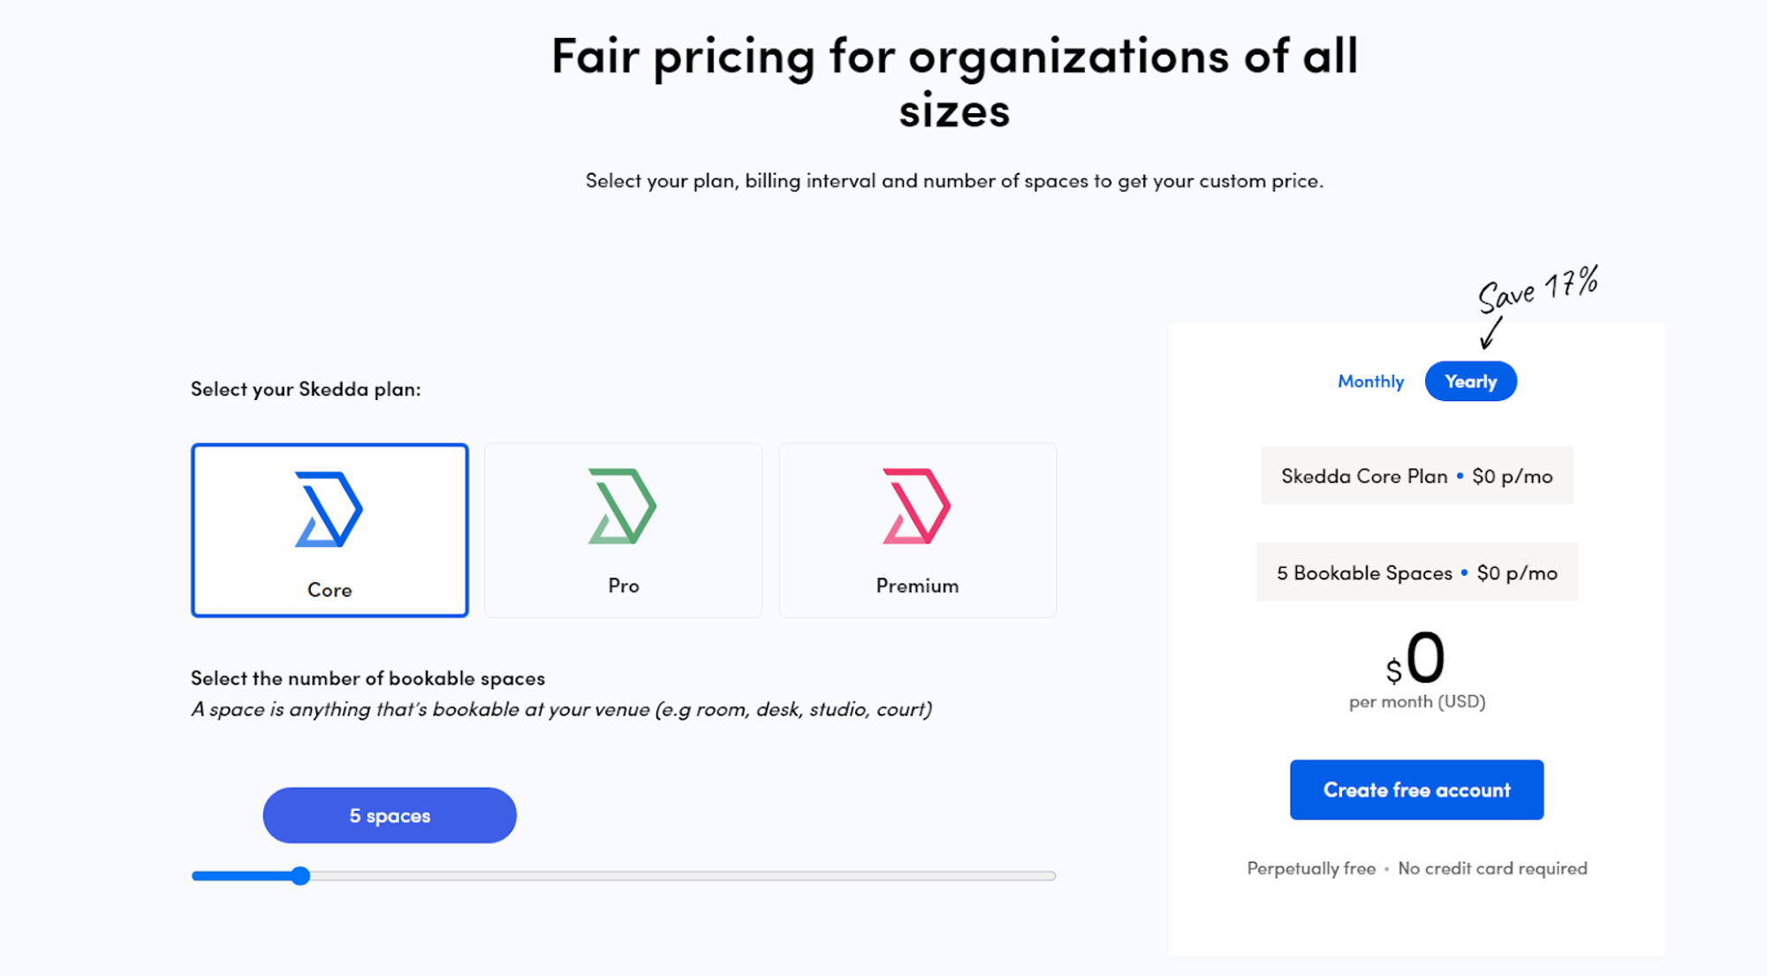Viewport: 1767px width, 976px height.
Task: Switch billing to Monthly
Action: click(x=1370, y=381)
